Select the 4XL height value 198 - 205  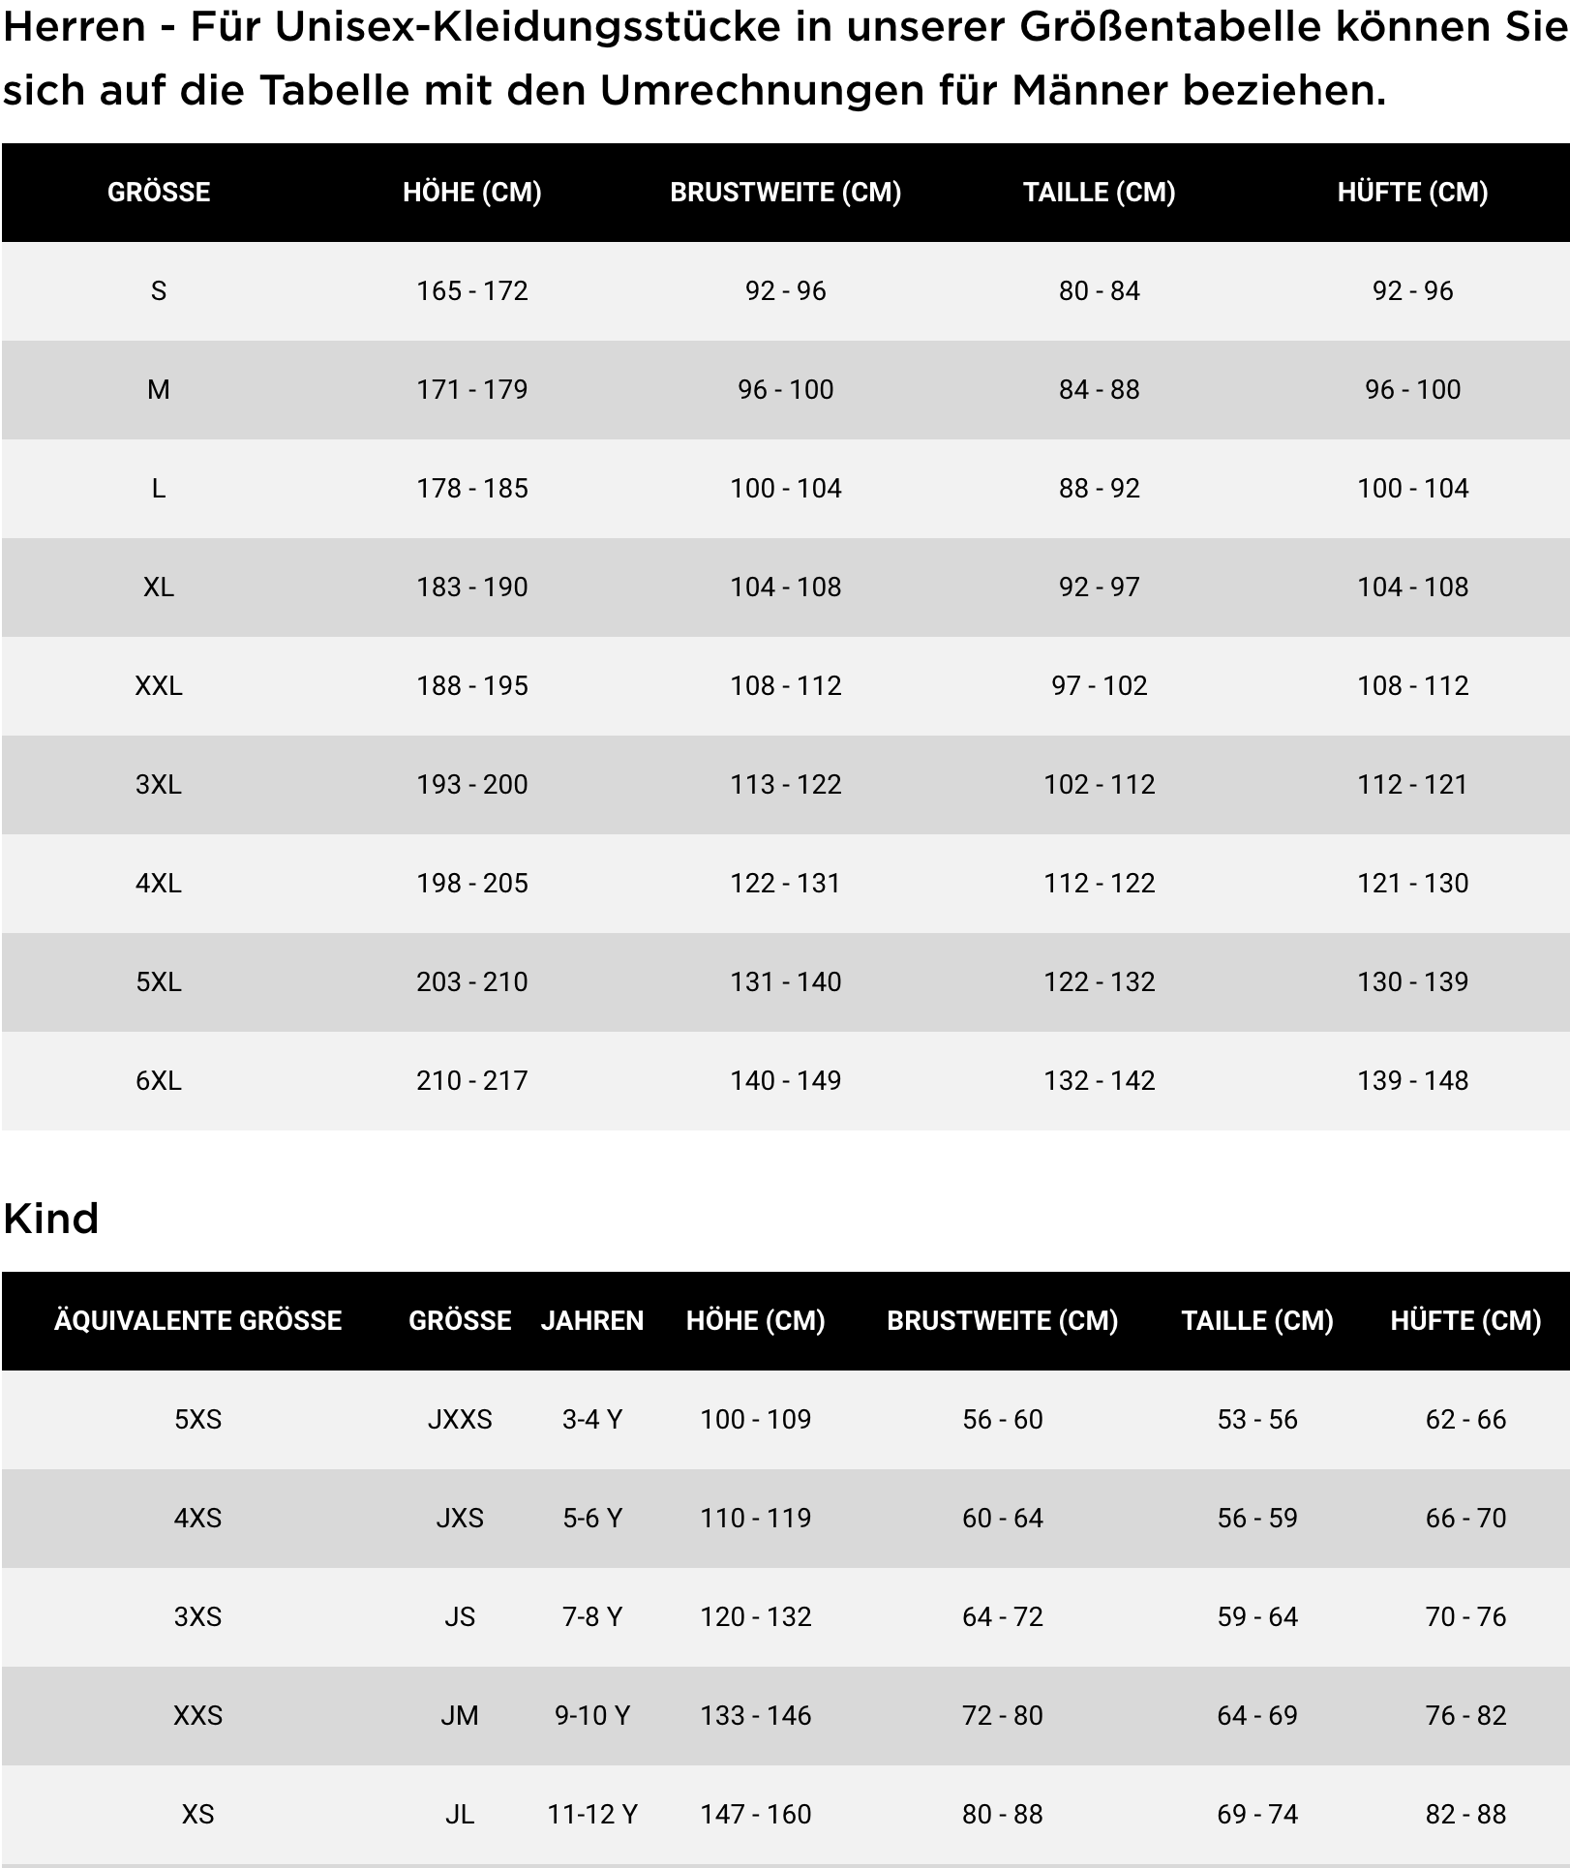click(471, 884)
